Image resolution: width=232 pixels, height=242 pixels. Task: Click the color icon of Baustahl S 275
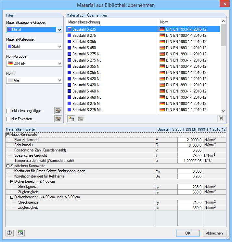click(x=70, y=36)
